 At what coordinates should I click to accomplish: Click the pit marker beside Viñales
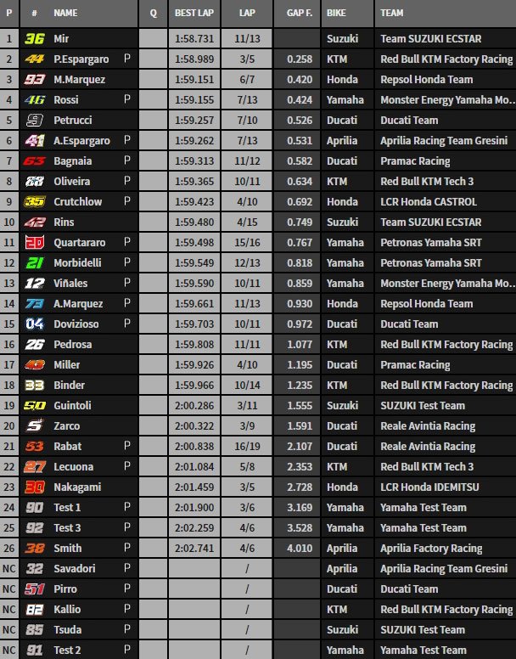coord(126,284)
